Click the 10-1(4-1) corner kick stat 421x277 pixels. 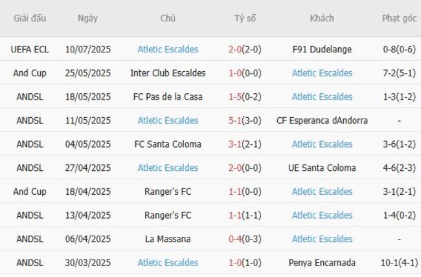coord(399,263)
